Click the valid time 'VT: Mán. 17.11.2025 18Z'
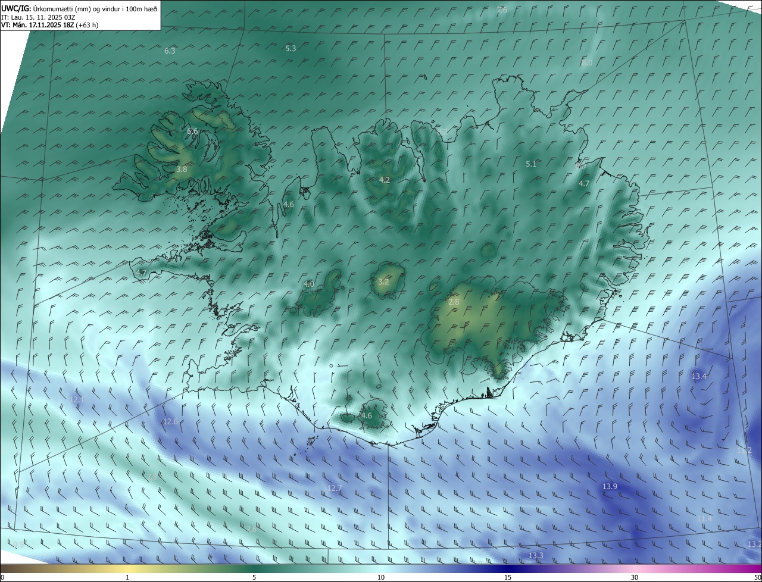Image resolution: width=762 pixels, height=582 pixels. click(x=38, y=25)
